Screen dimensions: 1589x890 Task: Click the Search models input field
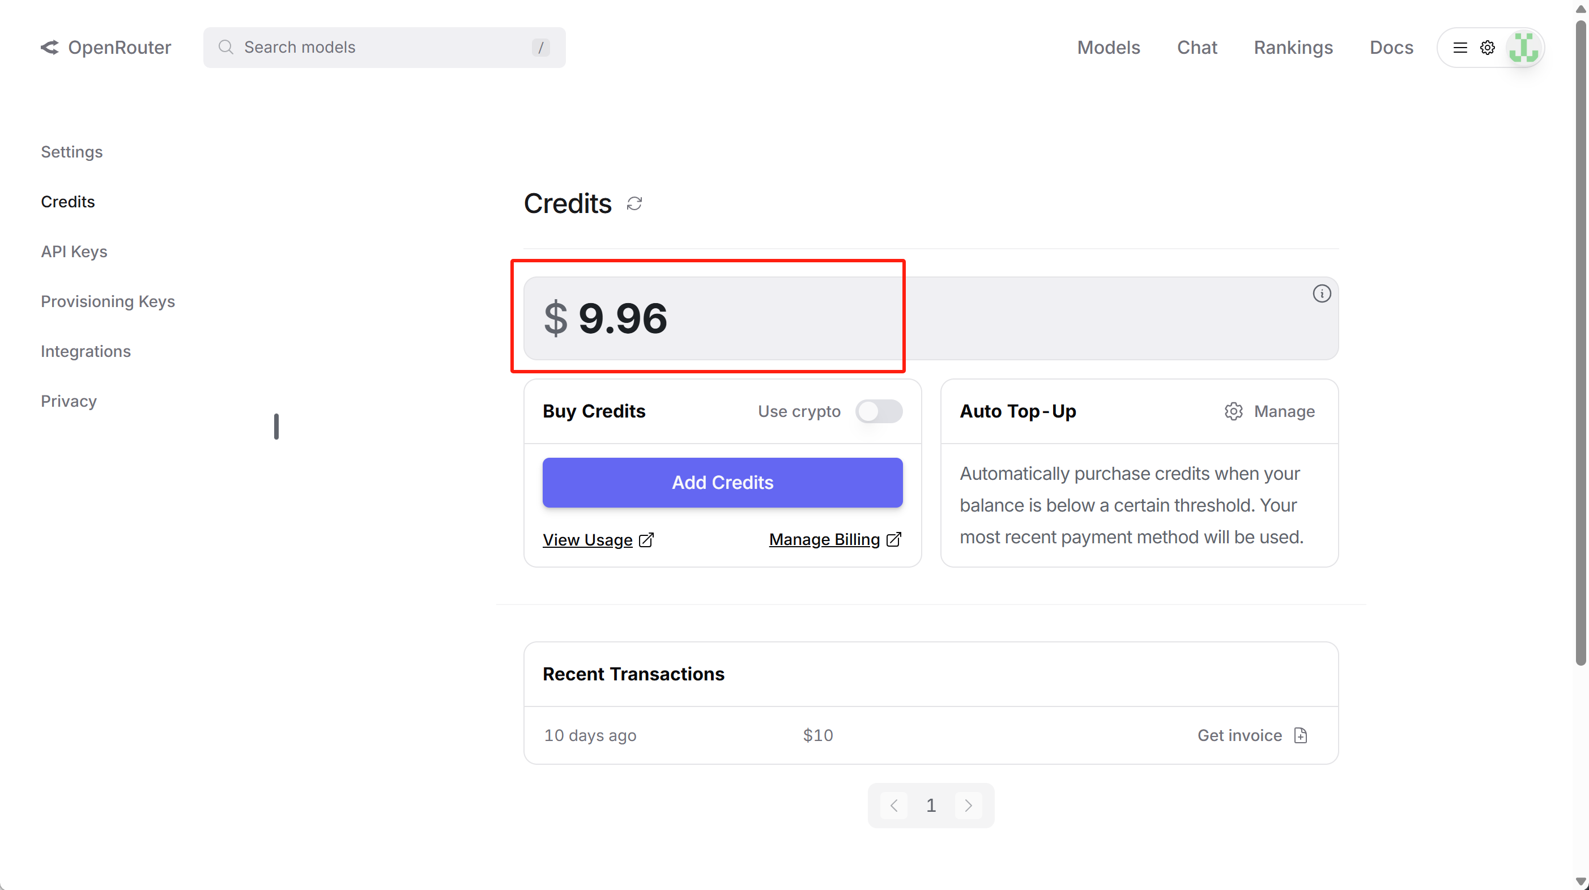pos(384,48)
